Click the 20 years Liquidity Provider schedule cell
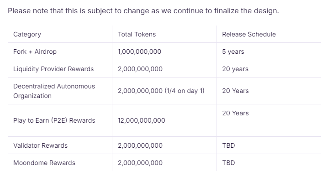 235,69
